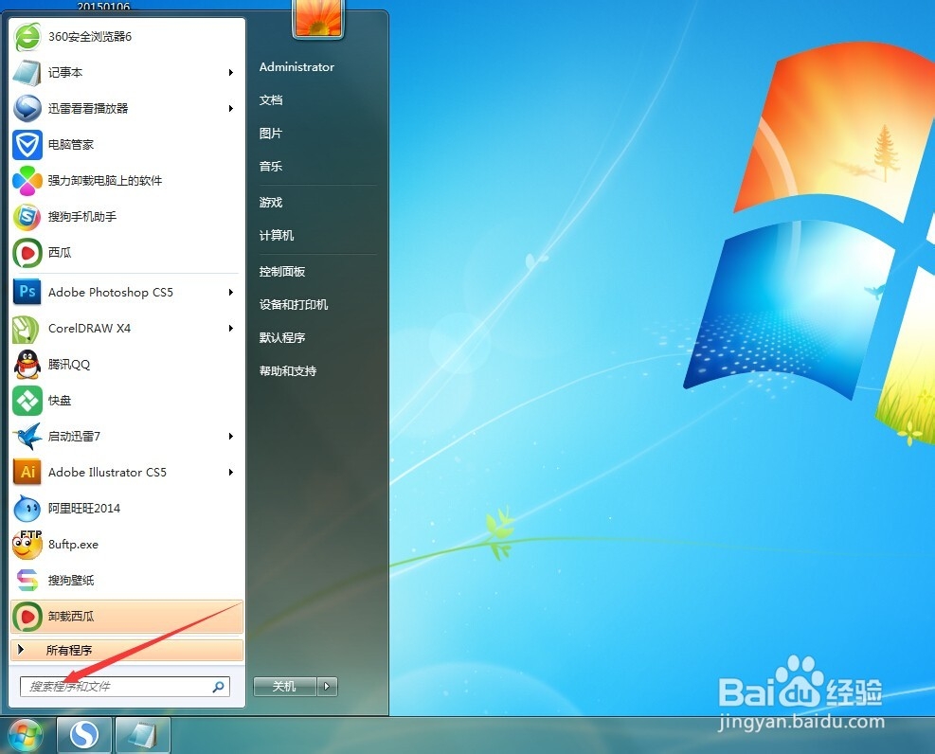Viewport: 935px width, 754px height.
Task: Open 控制面板 control panel
Action: [282, 272]
